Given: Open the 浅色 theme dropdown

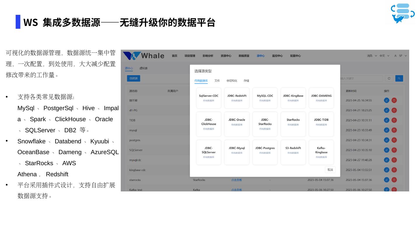Looking at the screenshot, I should (x=372, y=56).
